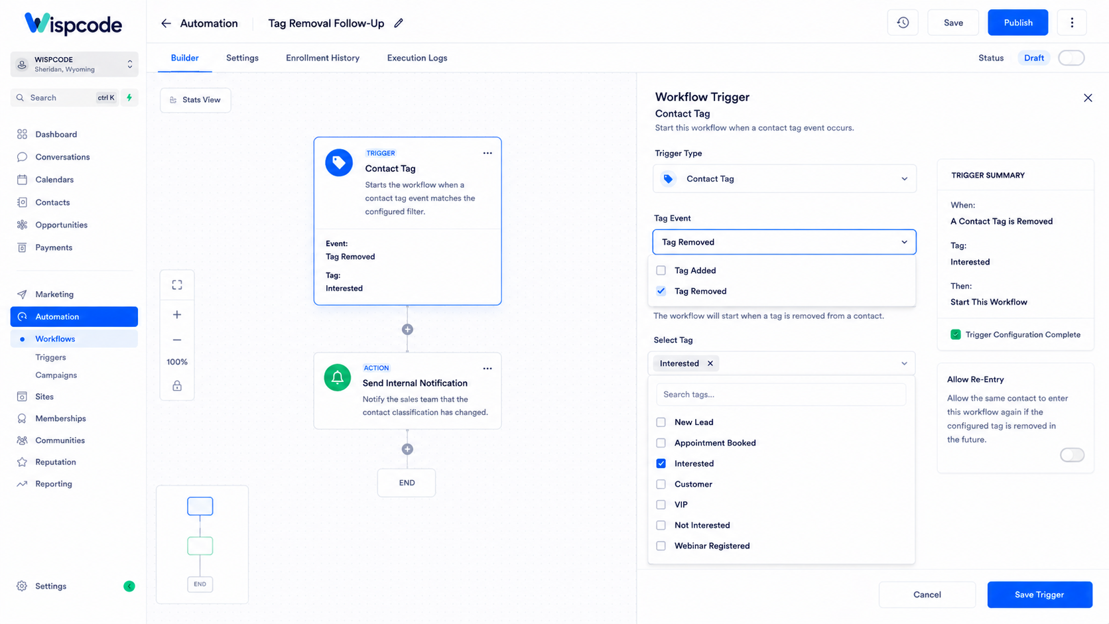Click the green notification bell action icon
The height and width of the screenshot is (624, 1109).
[x=338, y=377]
